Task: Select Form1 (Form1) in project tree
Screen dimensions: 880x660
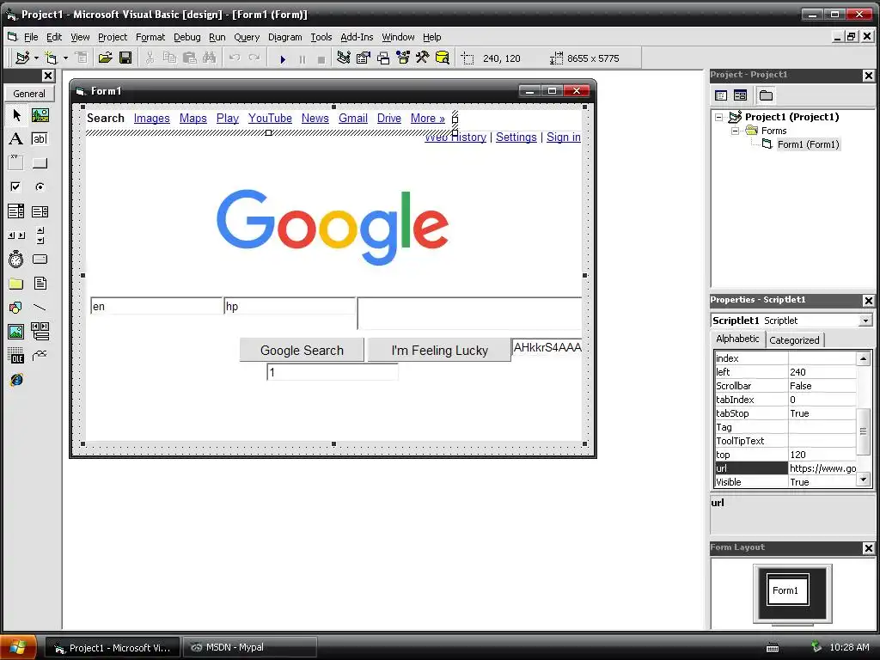Action: click(808, 144)
